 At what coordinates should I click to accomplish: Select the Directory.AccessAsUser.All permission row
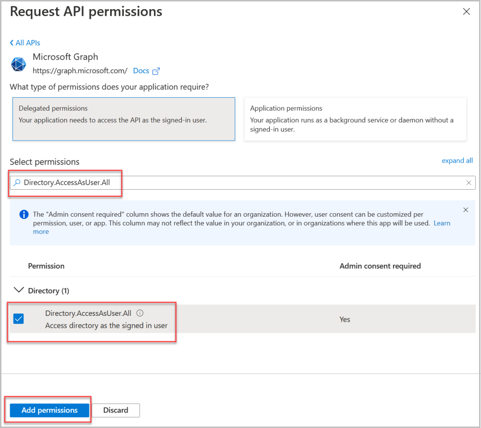pyautogui.click(x=242, y=319)
